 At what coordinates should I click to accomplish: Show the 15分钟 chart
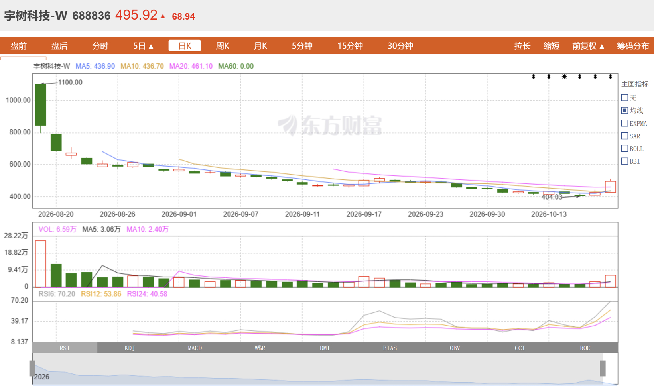(x=350, y=46)
